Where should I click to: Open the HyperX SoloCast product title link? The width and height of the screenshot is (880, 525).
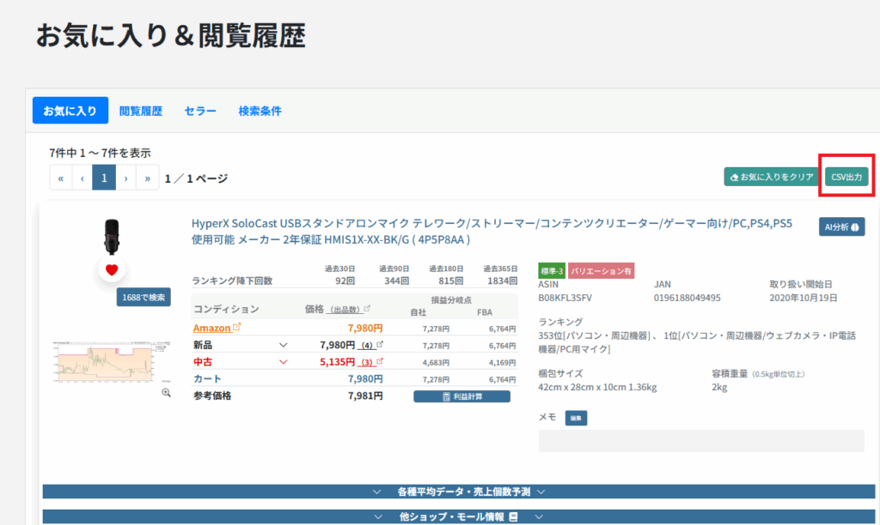tap(492, 232)
